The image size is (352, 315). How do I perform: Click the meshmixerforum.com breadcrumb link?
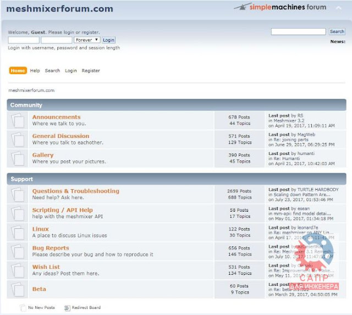[31, 90]
